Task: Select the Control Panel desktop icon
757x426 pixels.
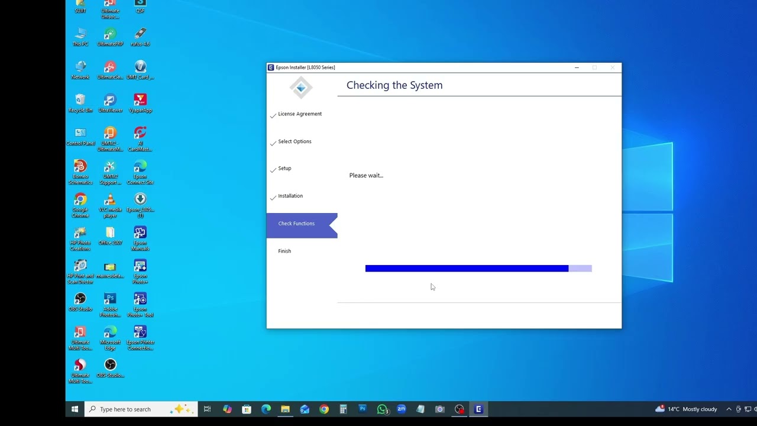Action: (80, 136)
